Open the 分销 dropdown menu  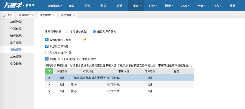(x=201, y=6)
